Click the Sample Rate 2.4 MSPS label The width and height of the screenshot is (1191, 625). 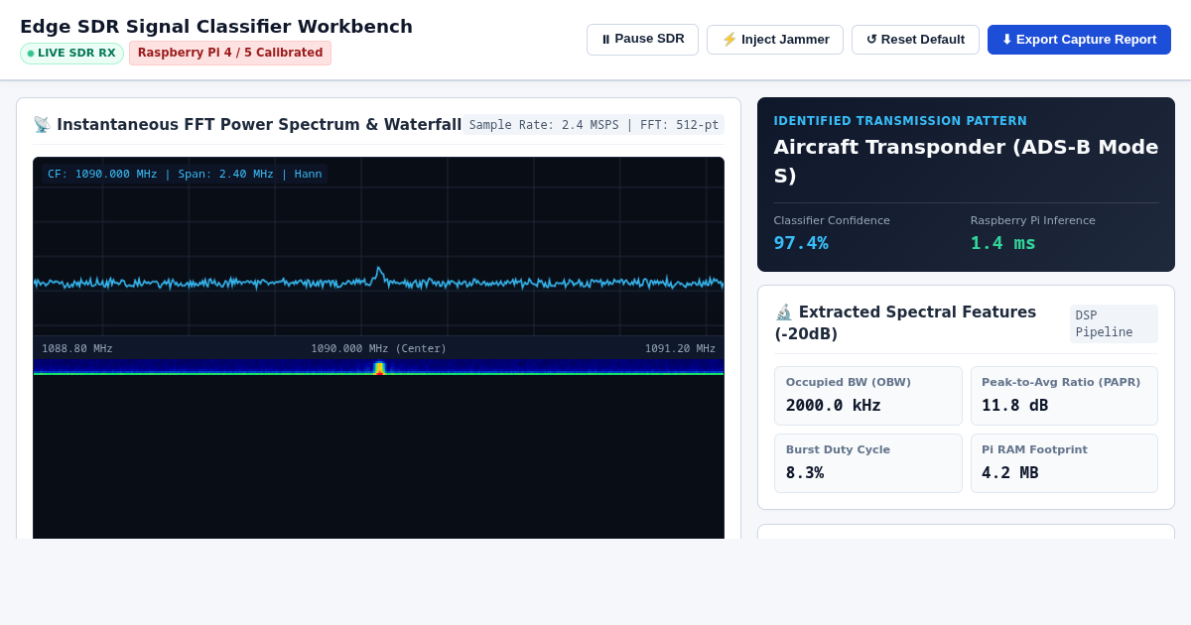click(x=594, y=125)
